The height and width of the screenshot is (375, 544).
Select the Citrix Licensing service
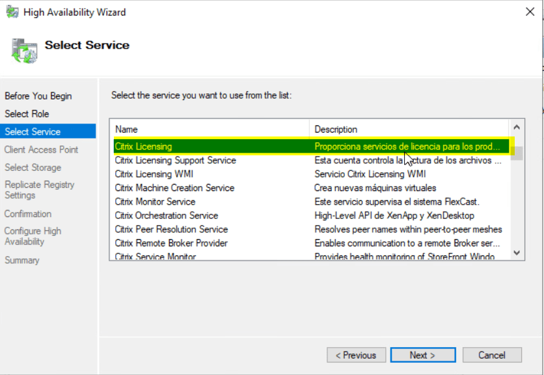pyautogui.click(x=195, y=146)
